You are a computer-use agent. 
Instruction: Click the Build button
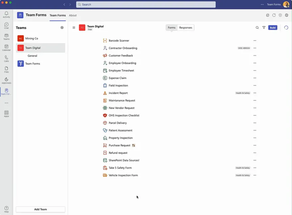273,28
